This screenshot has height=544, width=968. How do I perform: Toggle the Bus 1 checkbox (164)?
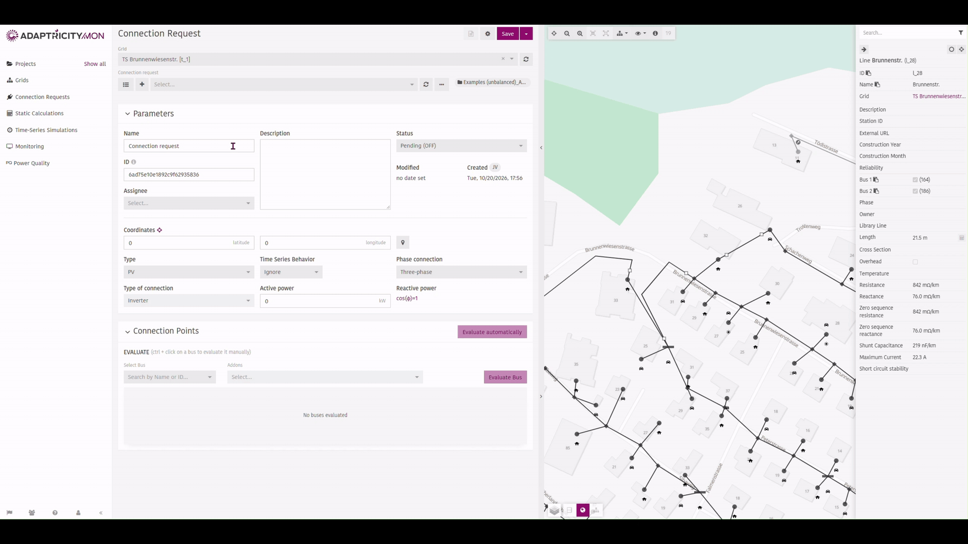coord(915,180)
